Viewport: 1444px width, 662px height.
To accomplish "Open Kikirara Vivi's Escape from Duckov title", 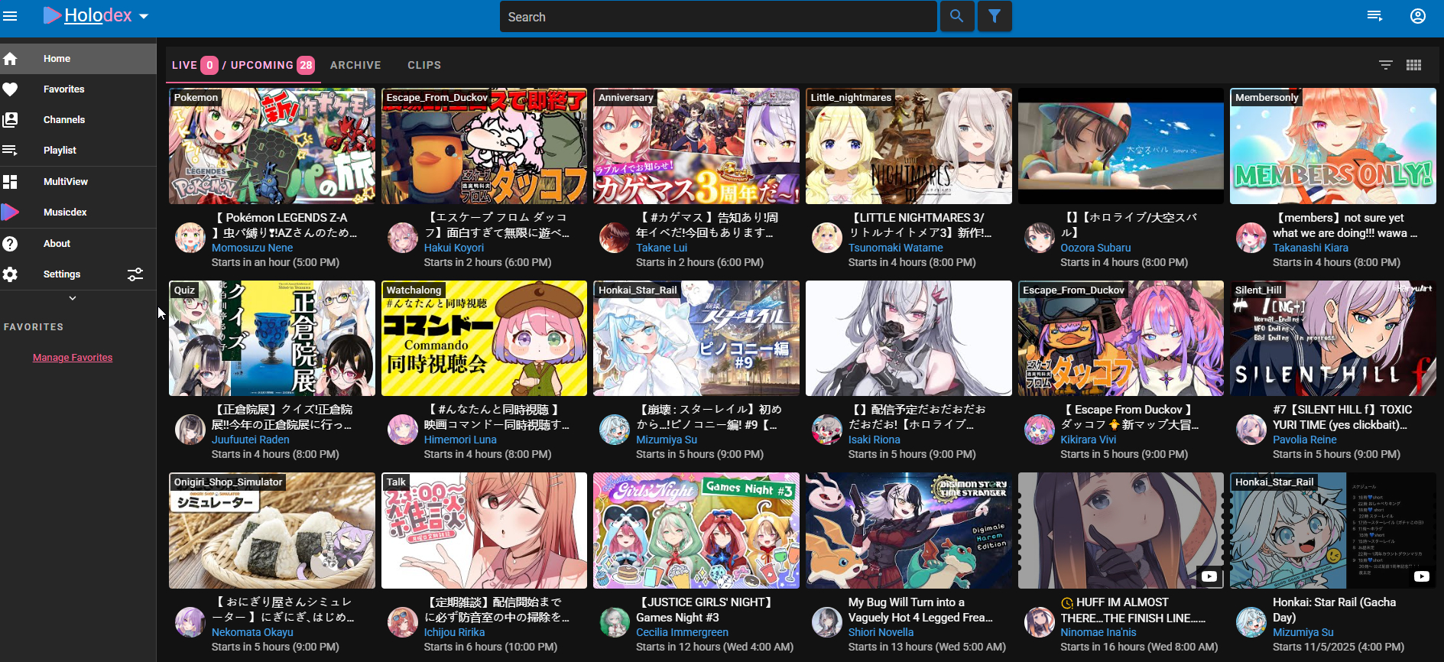I will pyautogui.click(x=1129, y=417).
